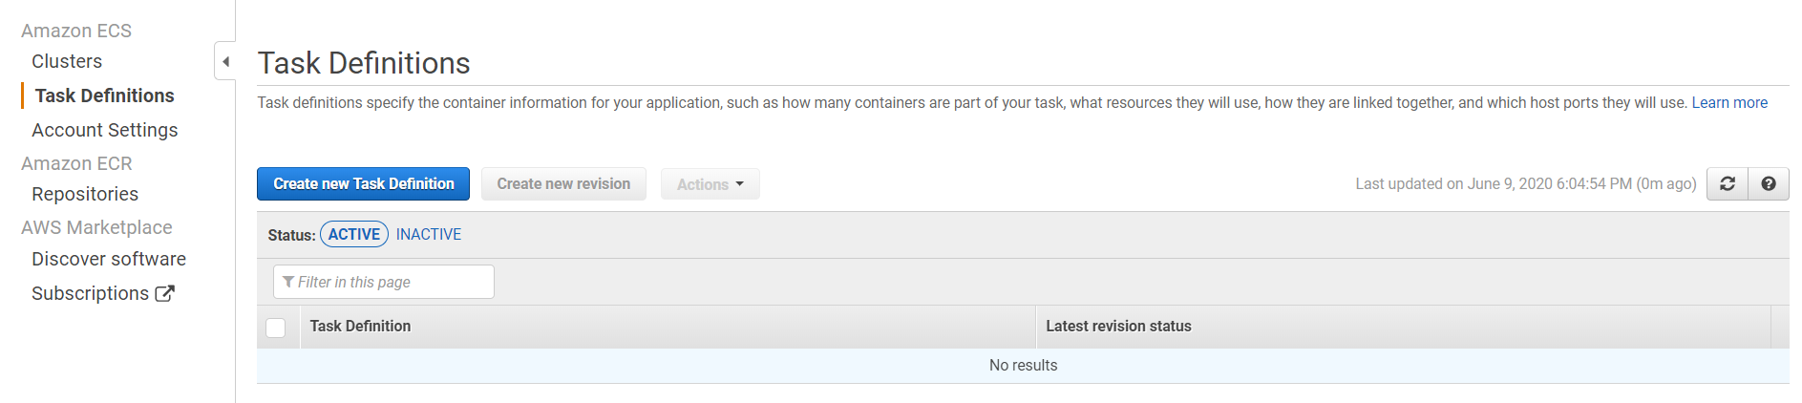
Task: Open the help question mark icon
Action: point(1768,184)
